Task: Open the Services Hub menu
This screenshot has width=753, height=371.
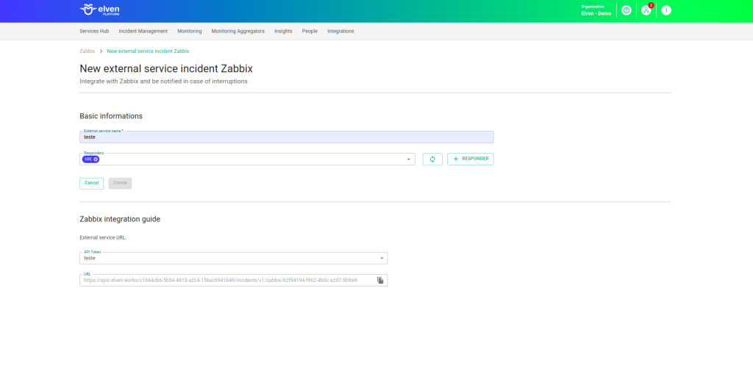Action: [x=94, y=32]
